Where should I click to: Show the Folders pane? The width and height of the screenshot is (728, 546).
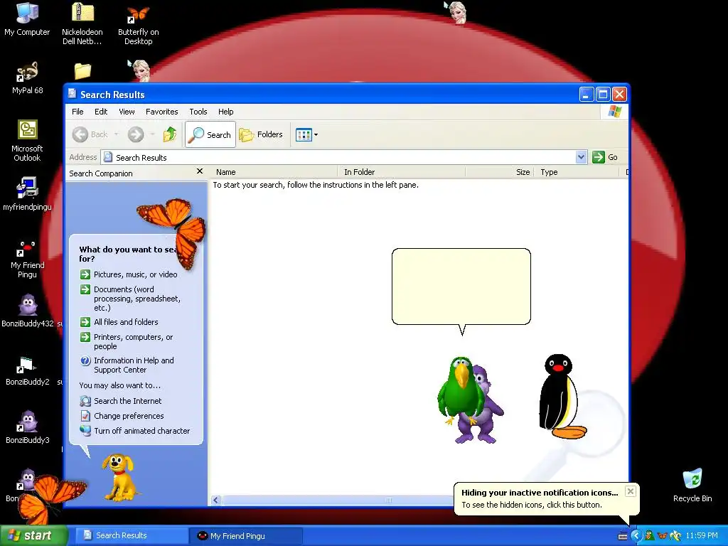260,134
